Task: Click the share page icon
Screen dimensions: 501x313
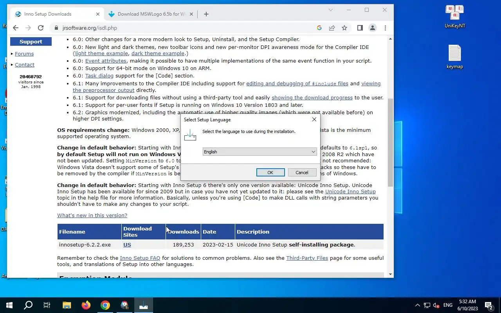Action: pyautogui.click(x=332, y=28)
